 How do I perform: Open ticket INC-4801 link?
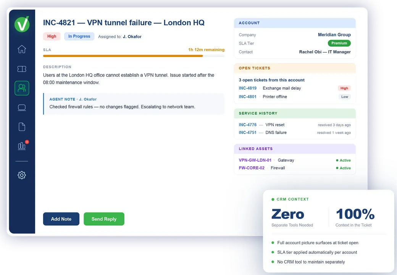click(247, 96)
